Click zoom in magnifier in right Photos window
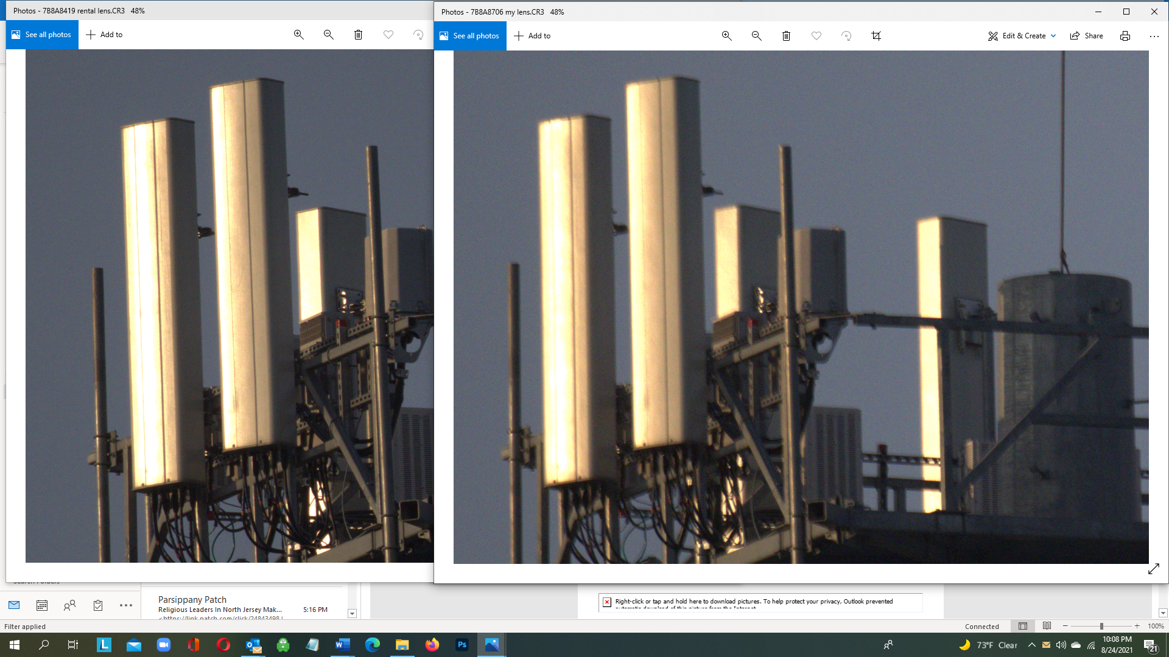Image resolution: width=1169 pixels, height=657 pixels. point(726,36)
